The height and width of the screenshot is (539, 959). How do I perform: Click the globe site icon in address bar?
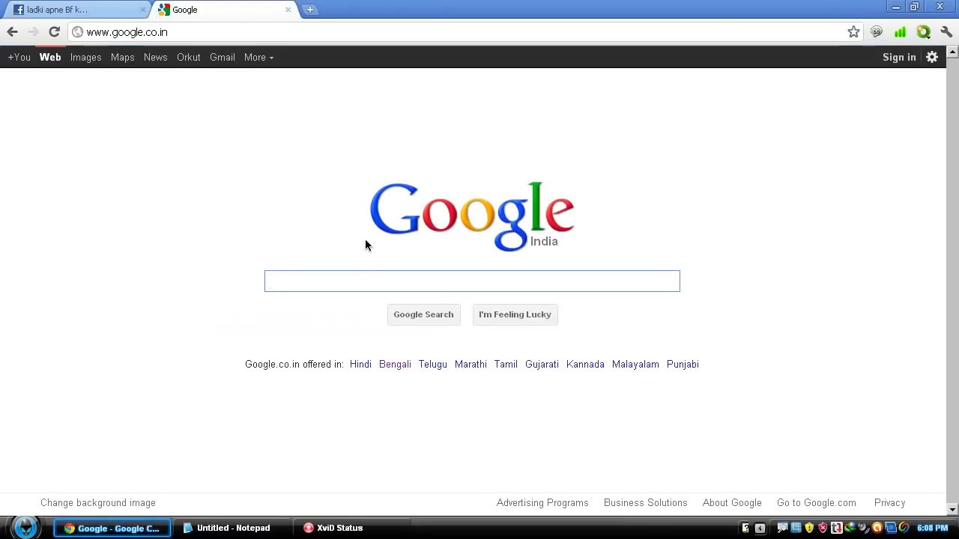(x=77, y=32)
